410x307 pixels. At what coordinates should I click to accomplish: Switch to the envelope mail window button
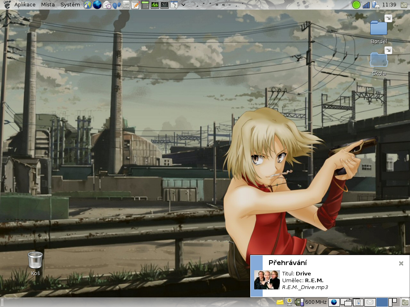click(370, 302)
